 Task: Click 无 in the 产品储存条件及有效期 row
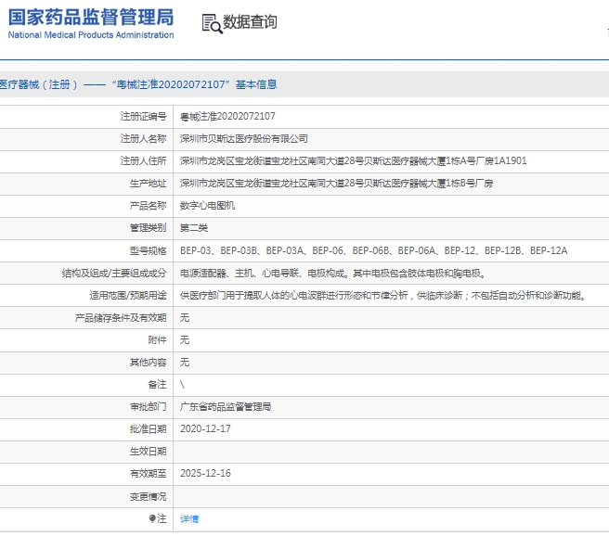(185, 318)
